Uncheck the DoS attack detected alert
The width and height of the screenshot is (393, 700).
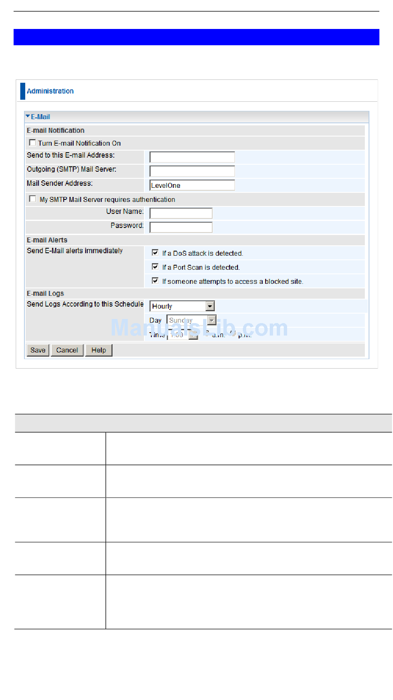[155, 253]
